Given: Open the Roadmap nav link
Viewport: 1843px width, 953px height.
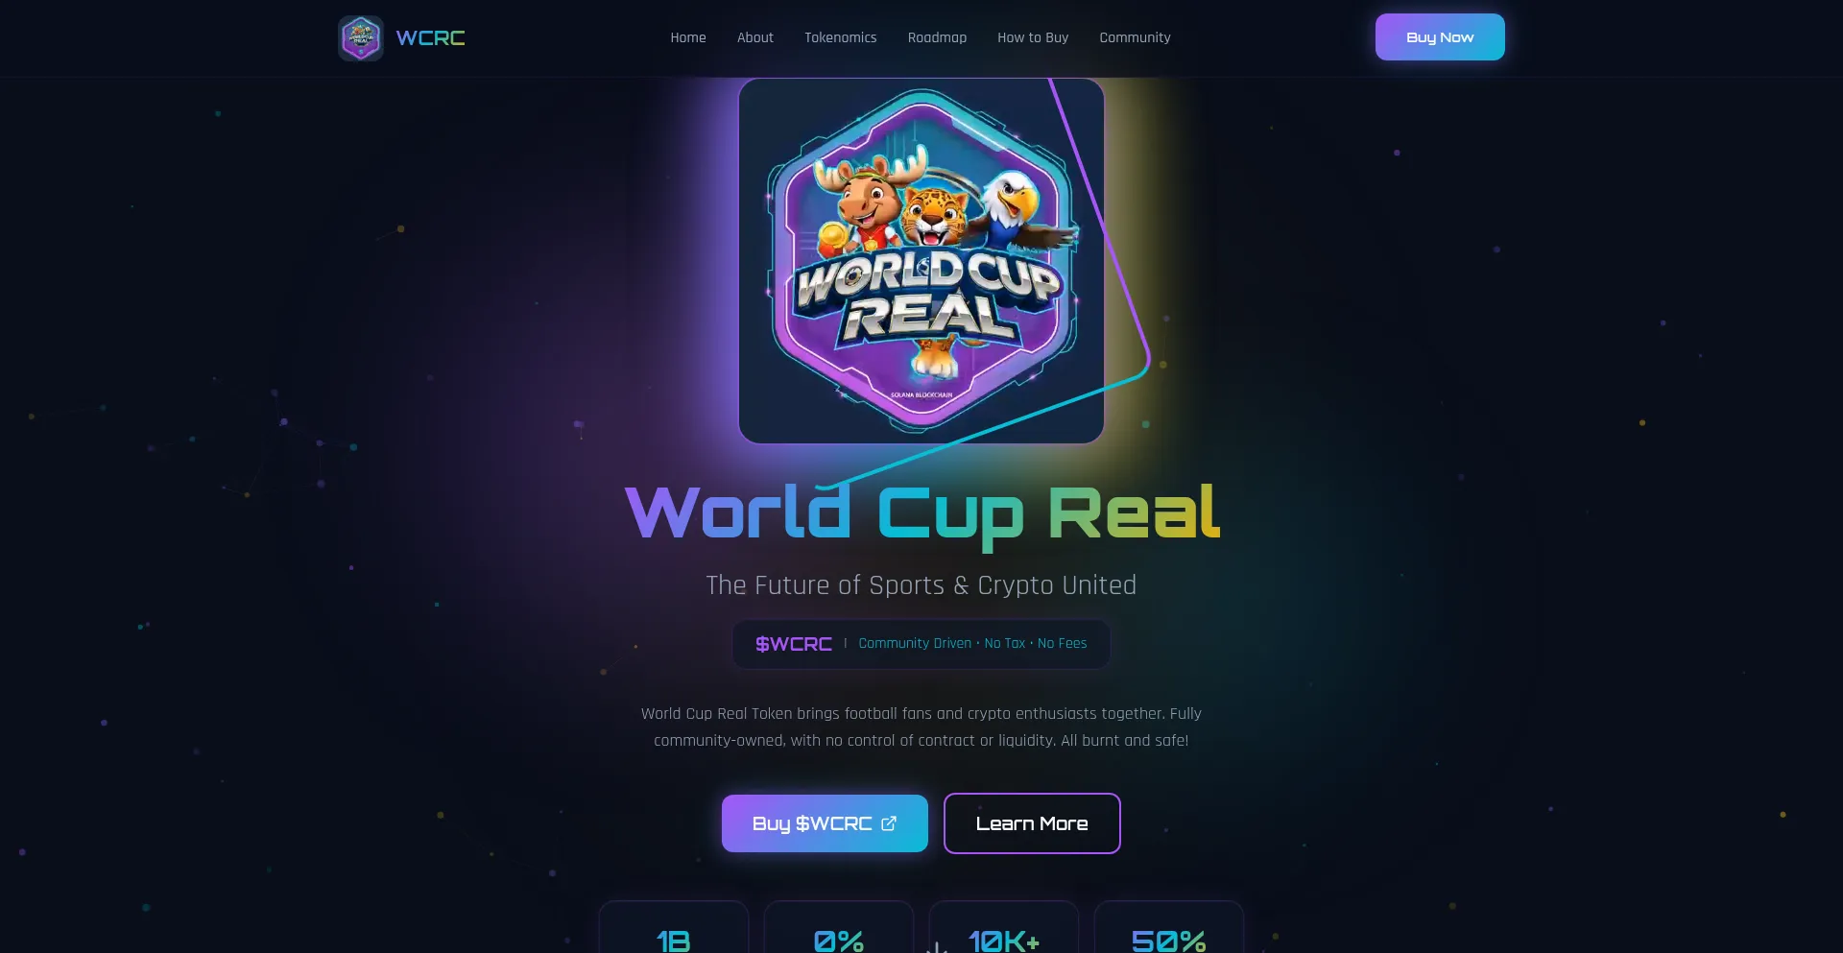Looking at the screenshot, I should 937,37.
